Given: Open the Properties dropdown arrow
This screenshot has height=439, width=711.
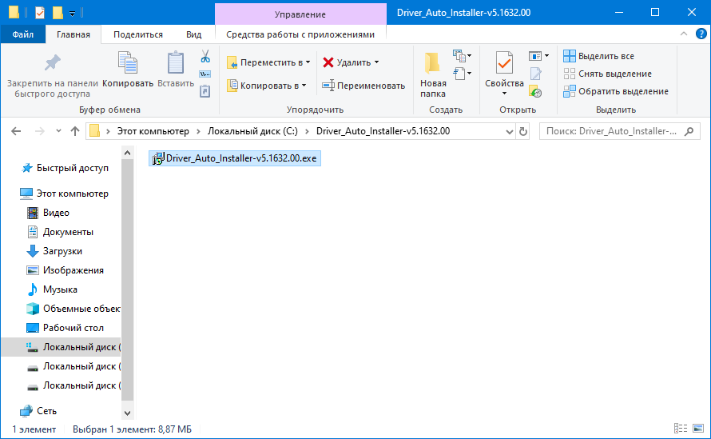Looking at the screenshot, I should click(504, 94).
